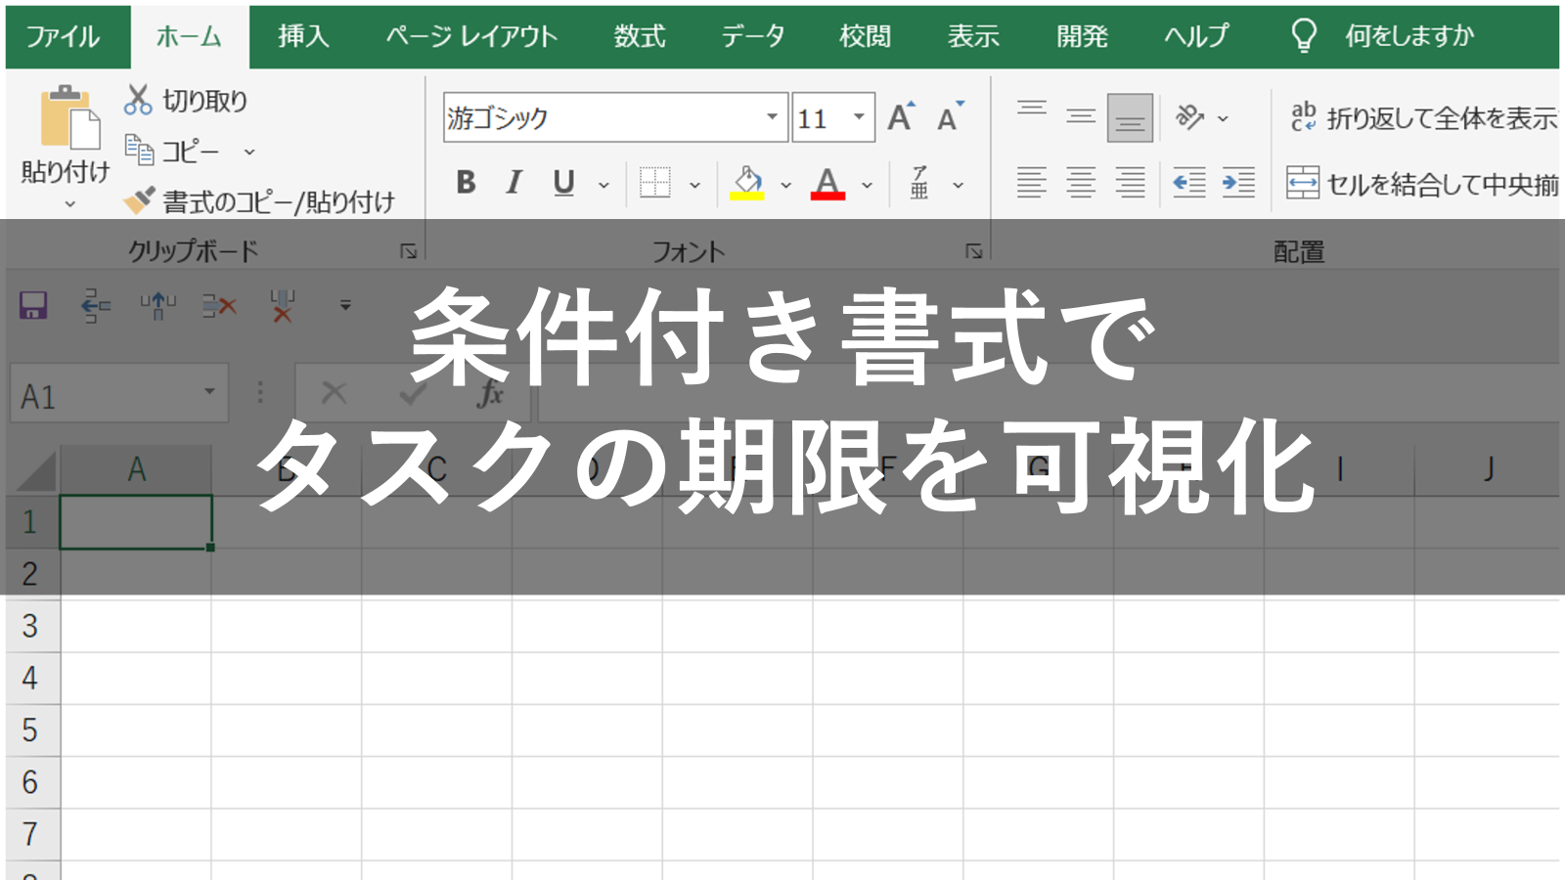Toggle italic formatting
This screenshot has height=880, width=1565.
point(514,183)
